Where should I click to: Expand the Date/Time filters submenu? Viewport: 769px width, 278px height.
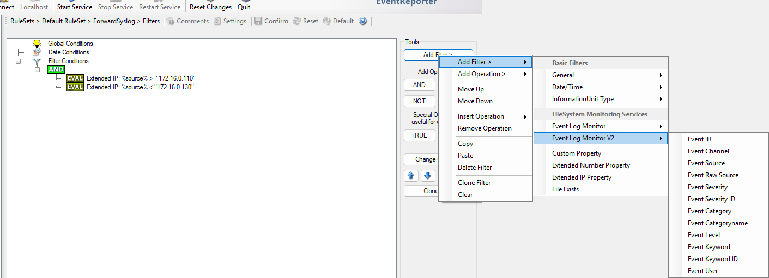pos(601,87)
